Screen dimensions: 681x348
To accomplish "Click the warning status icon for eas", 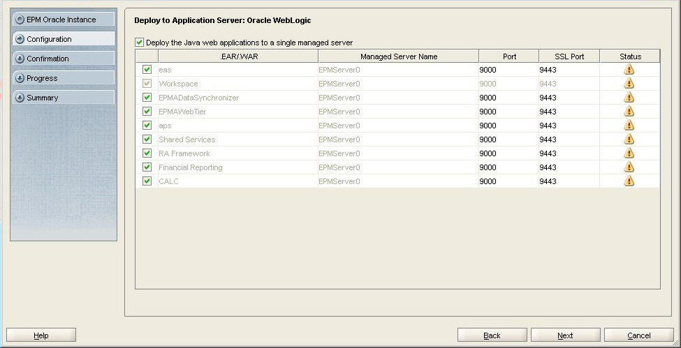I will [629, 70].
